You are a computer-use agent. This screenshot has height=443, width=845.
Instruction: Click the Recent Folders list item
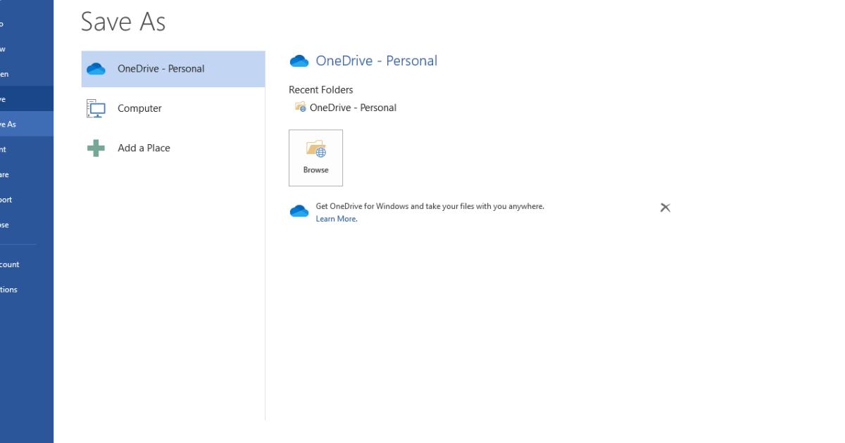pyautogui.click(x=320, y=89)
